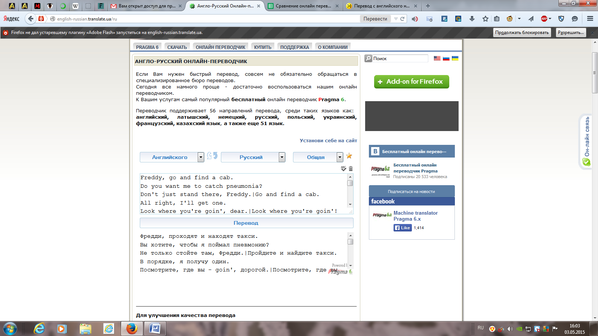The width and height of the screenshot is (598, 336).
Task: Switch site language via the Ukrainian flag
Action: [455, 58]
